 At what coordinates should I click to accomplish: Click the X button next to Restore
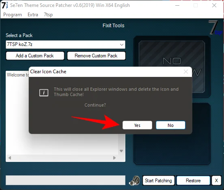(216, 180)
